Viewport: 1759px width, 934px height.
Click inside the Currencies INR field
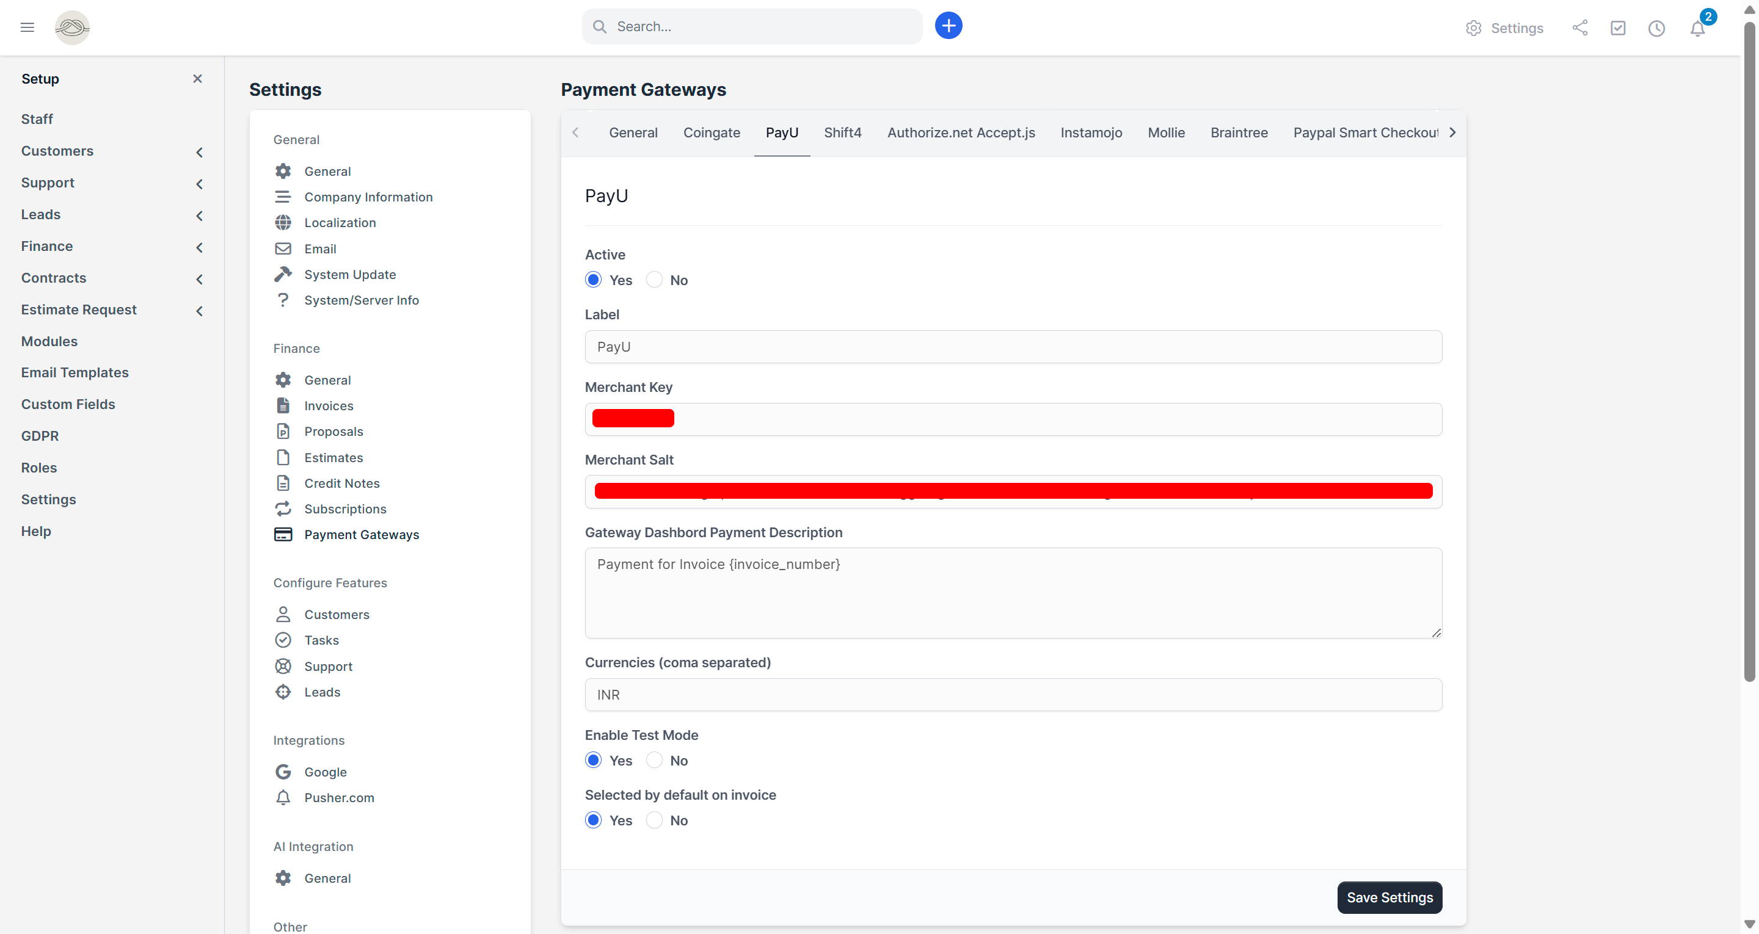1013,694
